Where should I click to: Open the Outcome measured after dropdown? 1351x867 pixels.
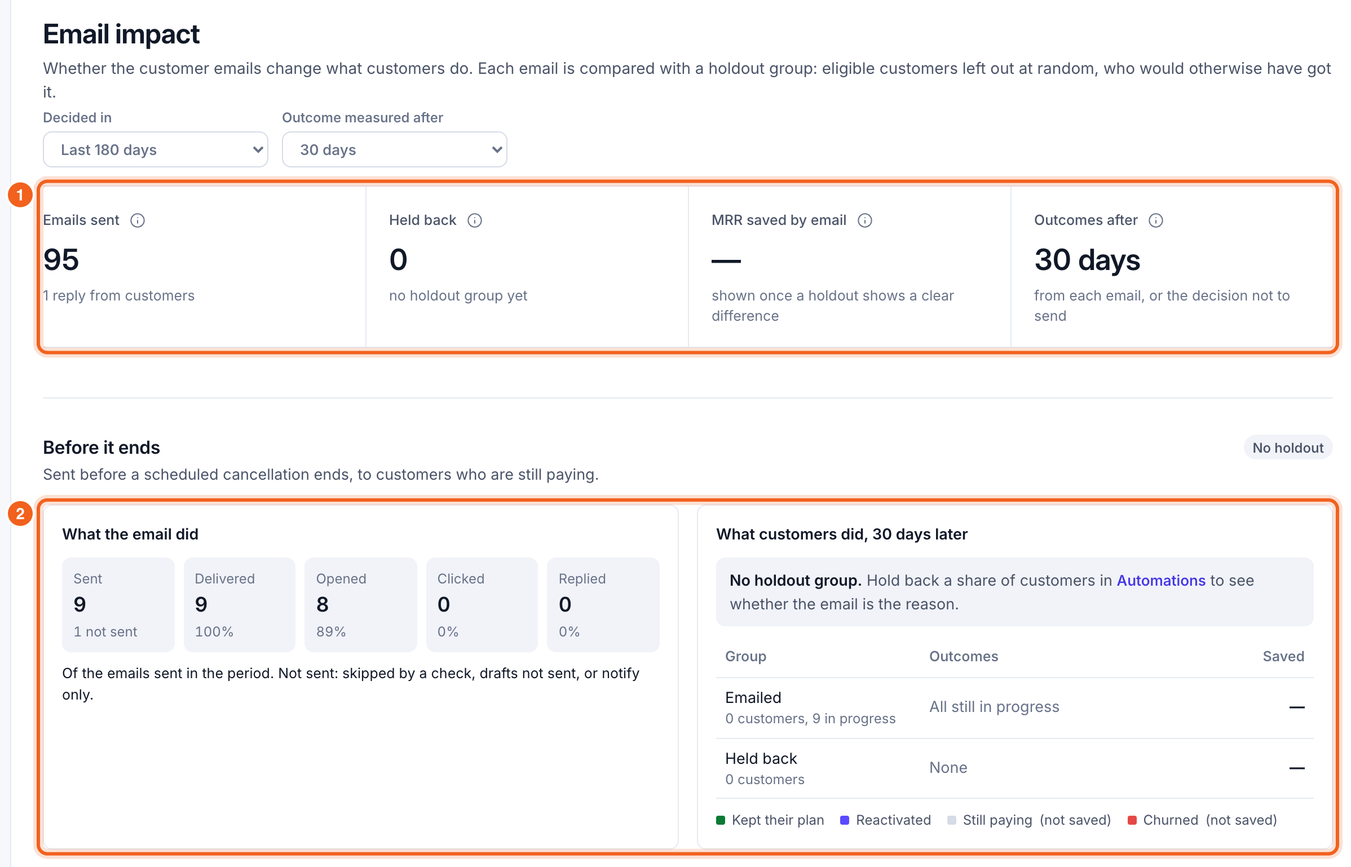[x=395, y=149]
